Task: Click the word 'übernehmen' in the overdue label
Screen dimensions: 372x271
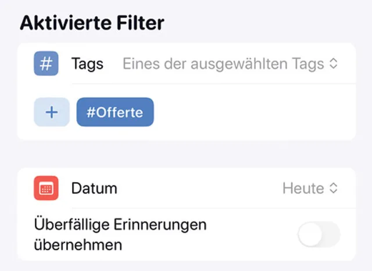Action: point(78,245)
